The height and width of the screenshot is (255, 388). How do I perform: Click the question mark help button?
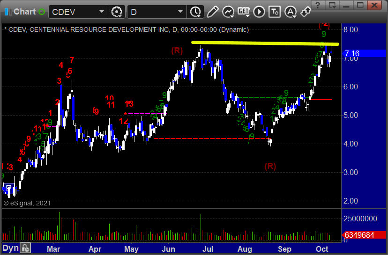[x=318, y=5]
